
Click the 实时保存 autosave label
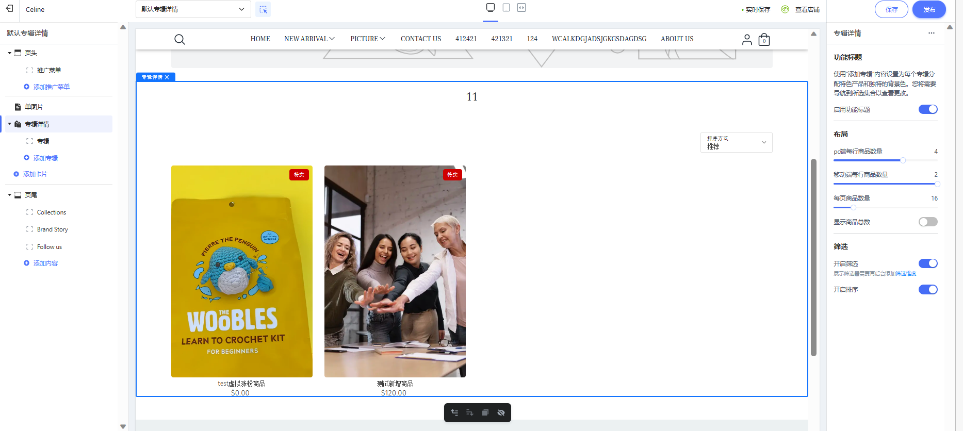(758, 9)
